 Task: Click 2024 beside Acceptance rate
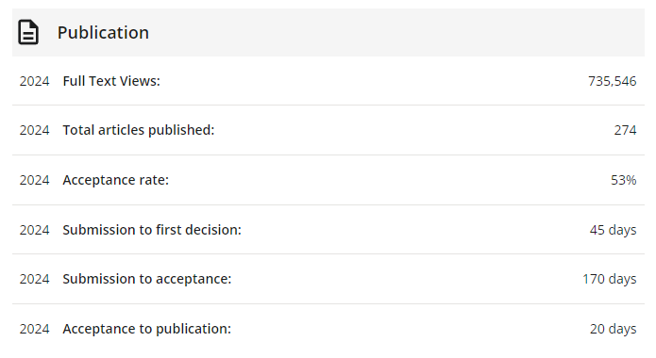point(34,180)
